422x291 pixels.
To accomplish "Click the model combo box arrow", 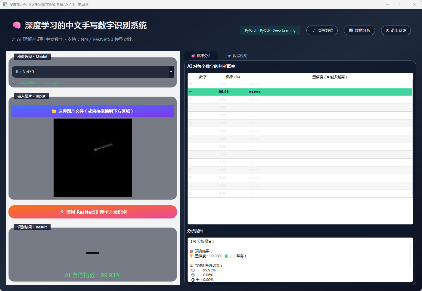I will [171, 72].
